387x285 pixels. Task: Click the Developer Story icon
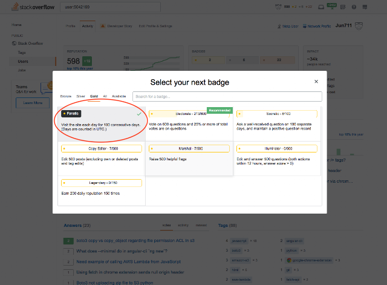click(x=103, y=25)
